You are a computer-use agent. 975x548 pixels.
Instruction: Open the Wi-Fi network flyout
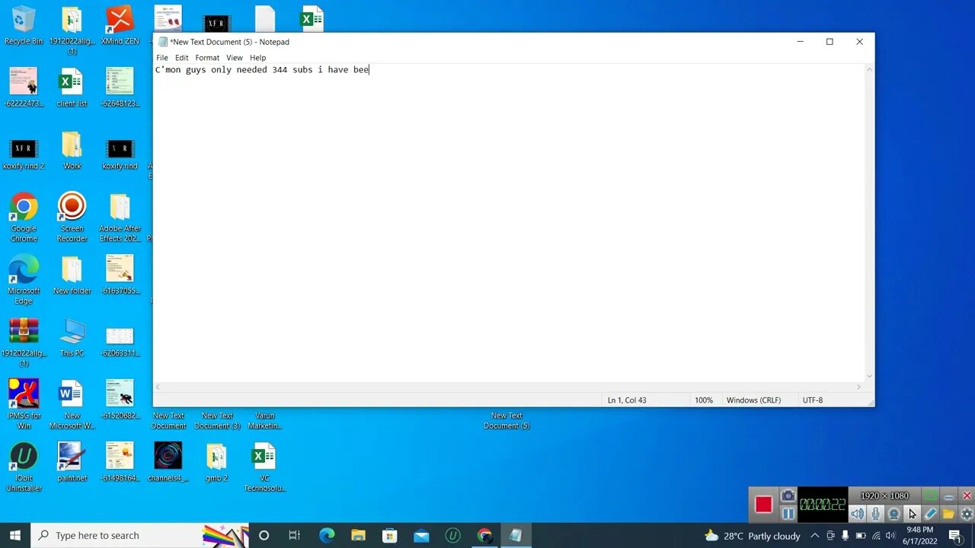(876, 536)
